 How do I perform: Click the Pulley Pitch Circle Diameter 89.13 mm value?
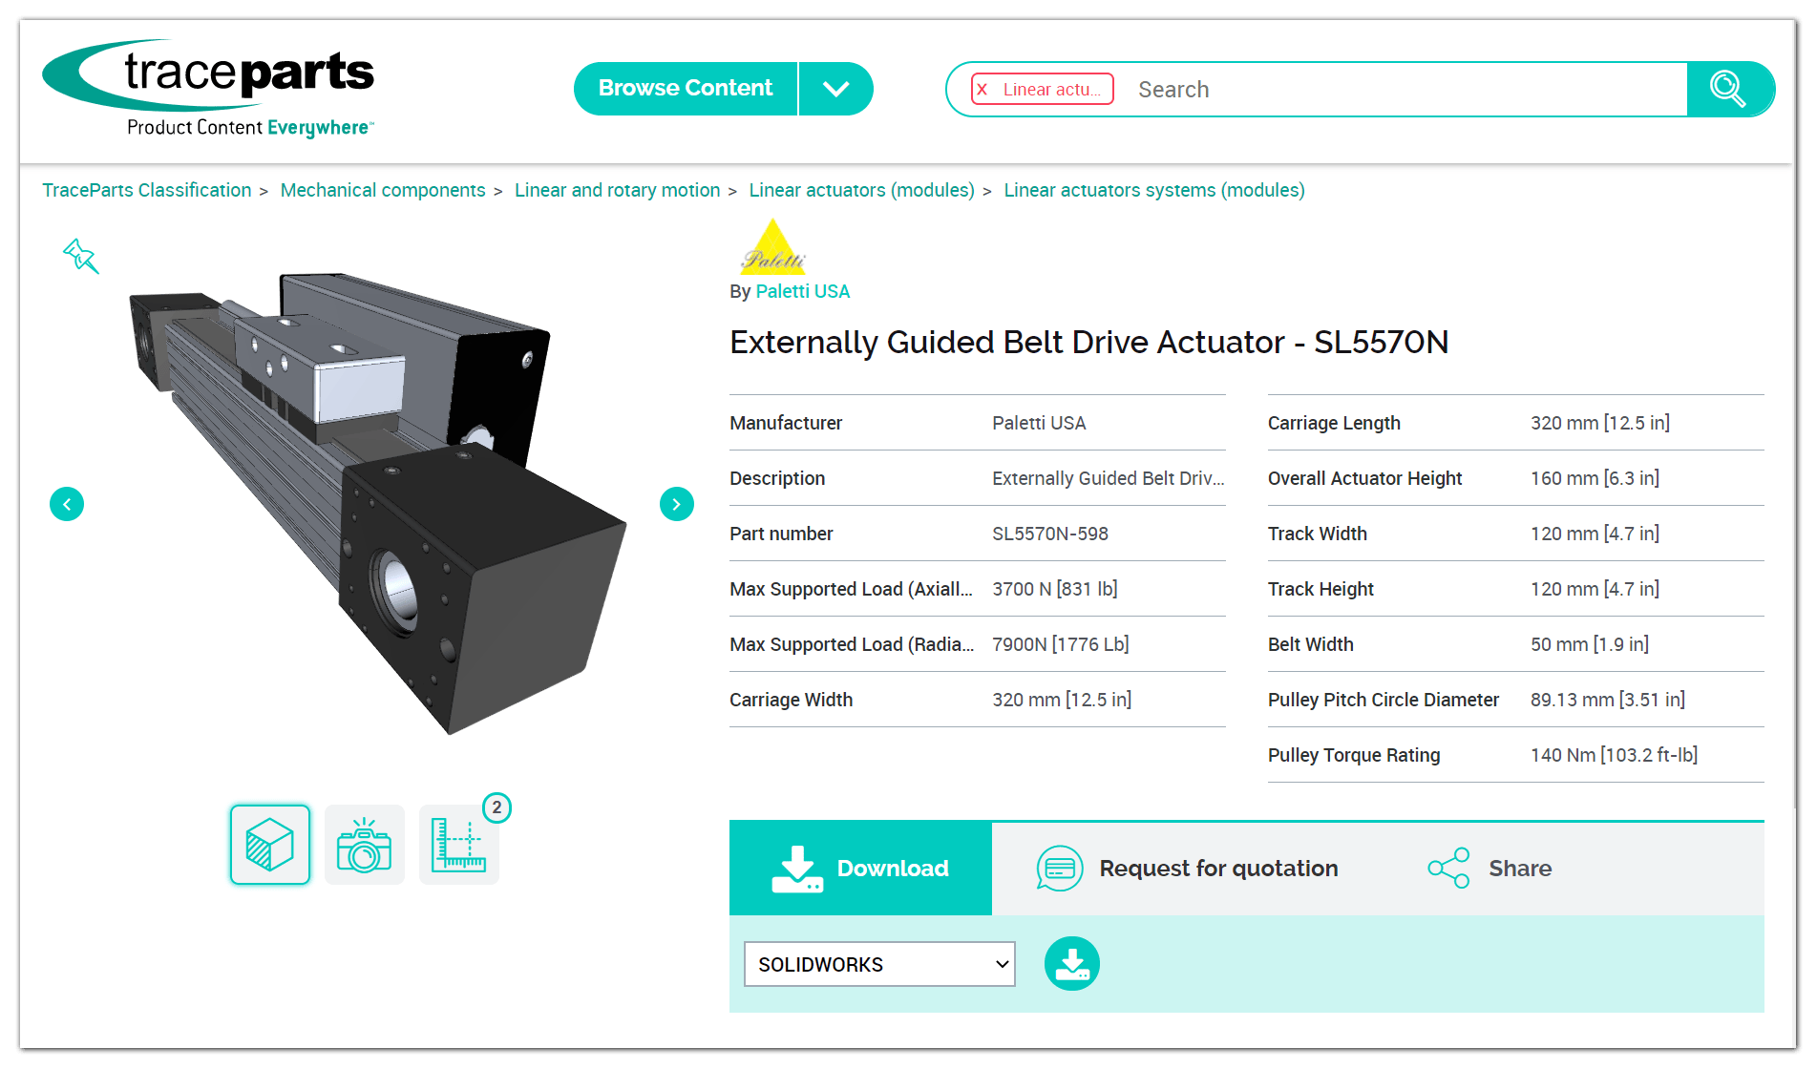1608,700
